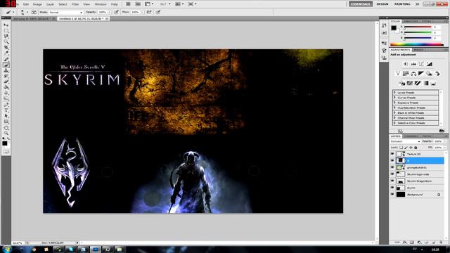Select the Move tool

(6, 25)
